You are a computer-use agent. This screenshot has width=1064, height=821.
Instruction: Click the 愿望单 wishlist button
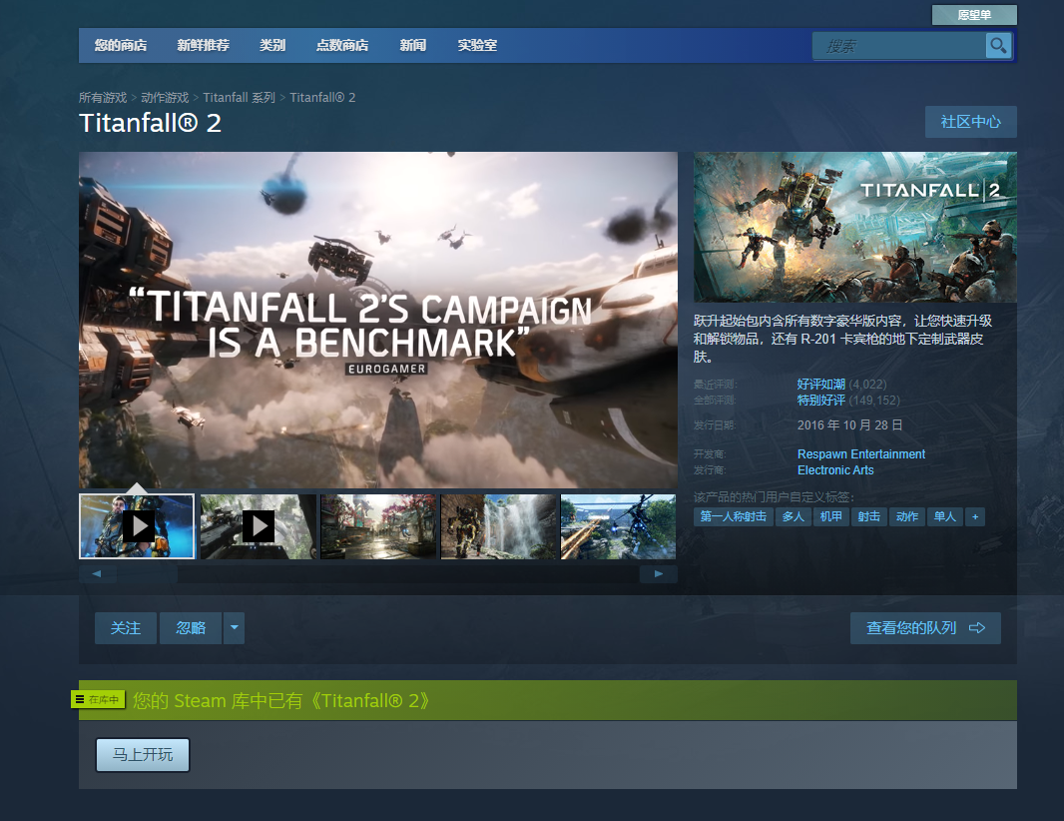tap(974, 15)
